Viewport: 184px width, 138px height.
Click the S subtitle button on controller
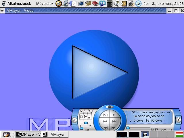[x=82, y=111]
